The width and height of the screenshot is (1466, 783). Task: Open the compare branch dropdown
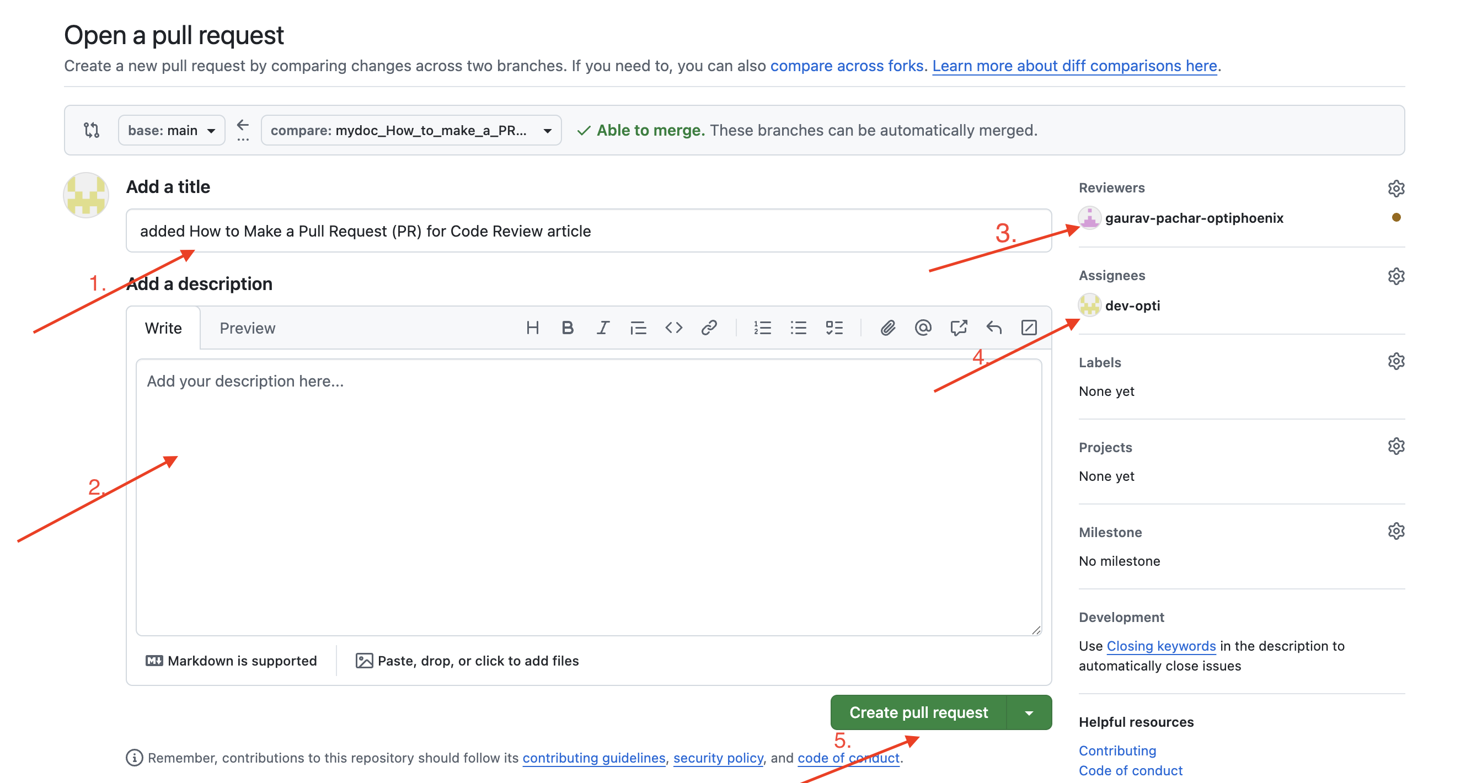pyautogui.click(x=410, y=130)
